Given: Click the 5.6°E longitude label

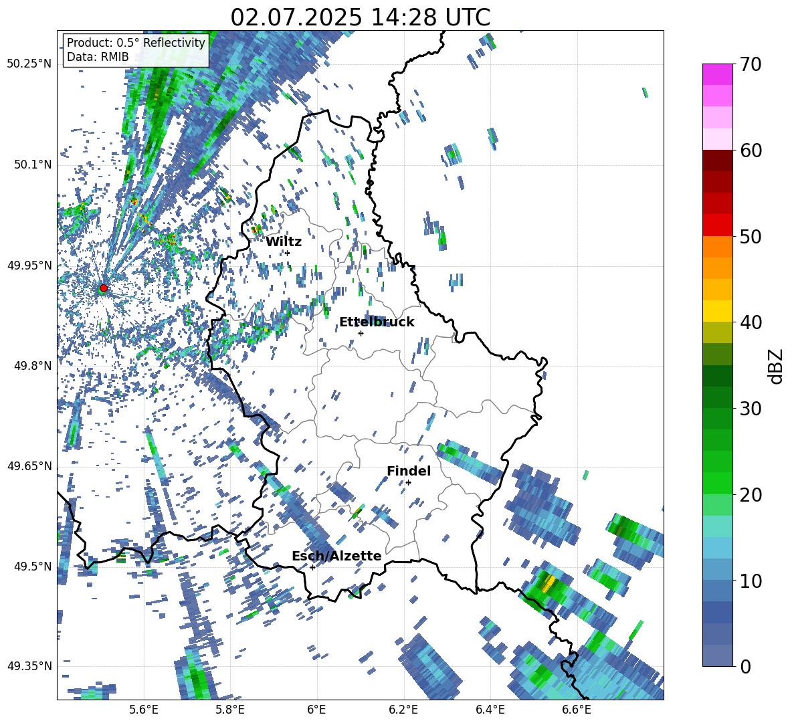Looking at the screenshot, I should click(144, 710).
